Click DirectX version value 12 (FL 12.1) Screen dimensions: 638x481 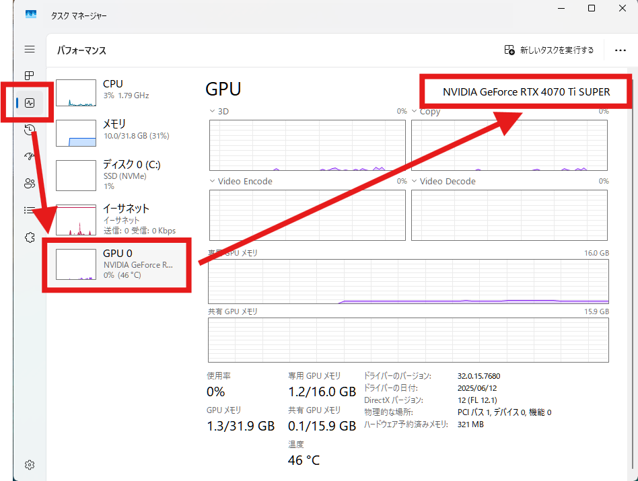pyautogui.click(x=477, y=400)
